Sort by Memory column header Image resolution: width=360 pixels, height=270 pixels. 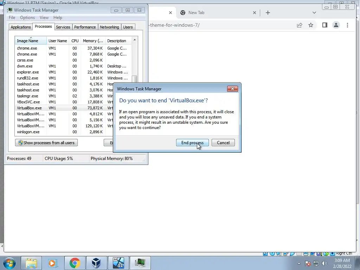93,41
